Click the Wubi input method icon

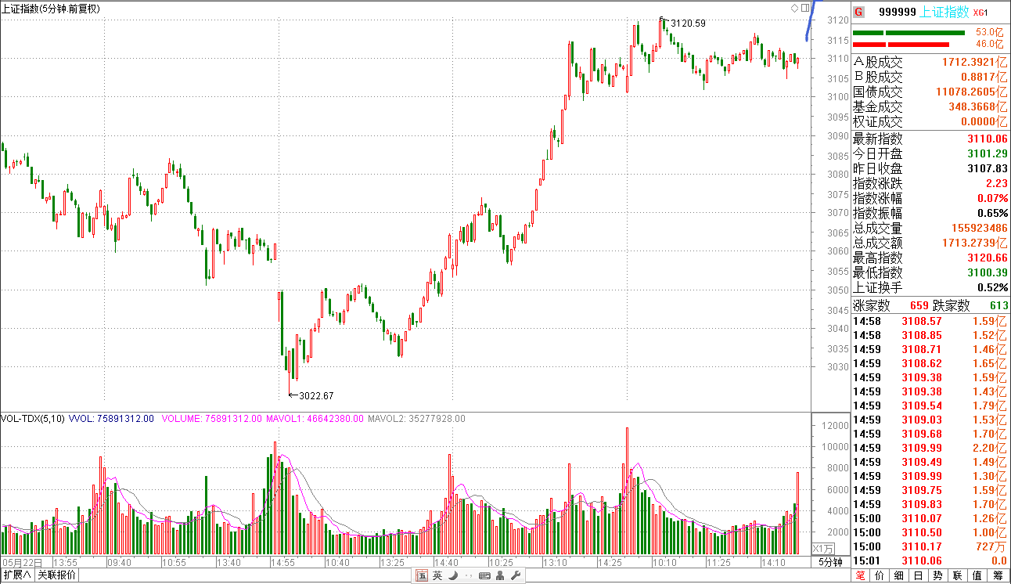click(422, 575)
